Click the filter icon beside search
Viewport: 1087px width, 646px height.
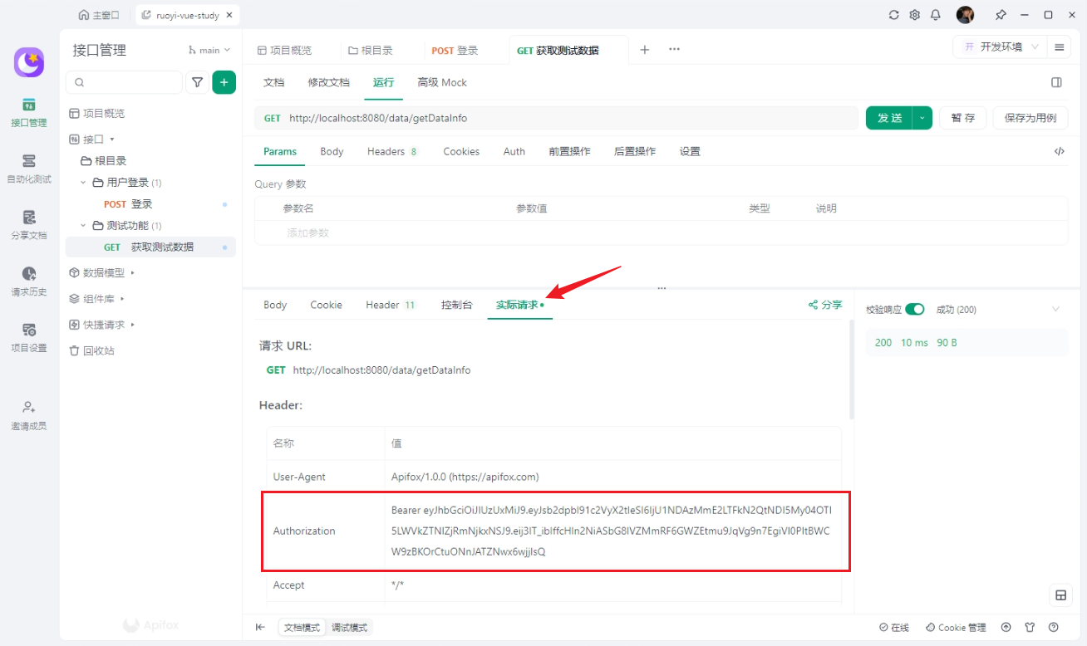(197, 82)
